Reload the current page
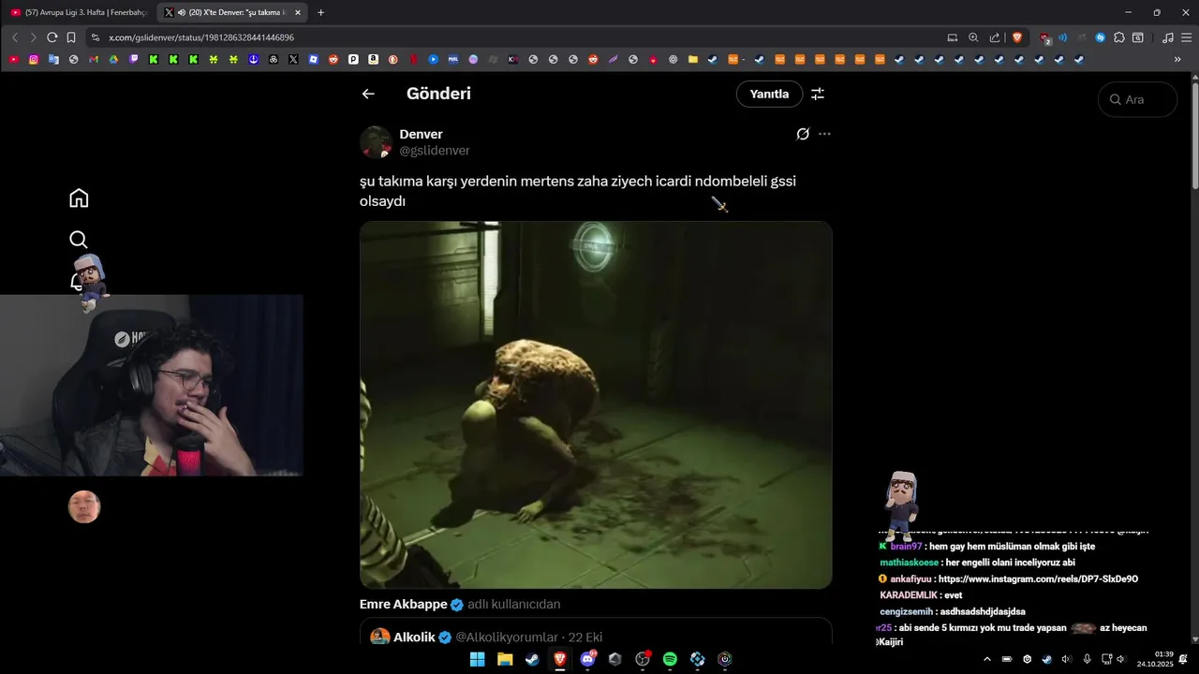This screenshot has width=1199, height=674. 52,37
